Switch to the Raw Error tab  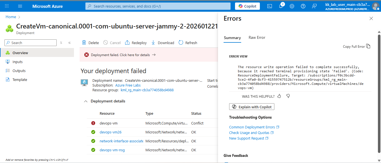click(x=257, y=38)
